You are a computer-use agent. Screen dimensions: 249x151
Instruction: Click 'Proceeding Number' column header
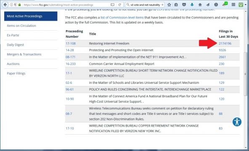pyautogui.click(x=74, y=34)
